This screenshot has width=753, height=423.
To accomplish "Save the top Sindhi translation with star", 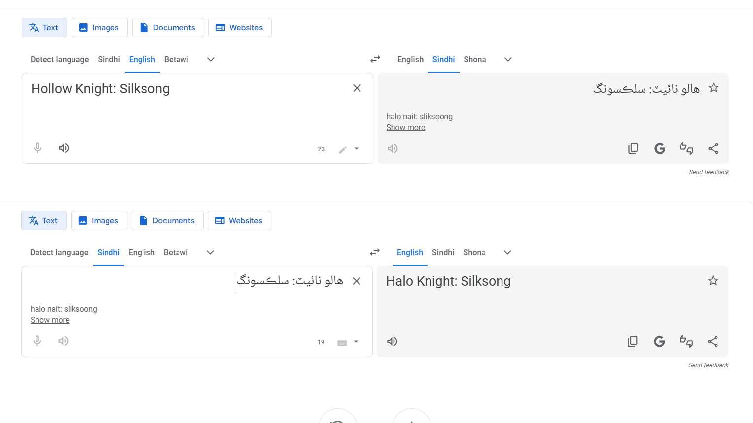I will click(x=713, y=88).
